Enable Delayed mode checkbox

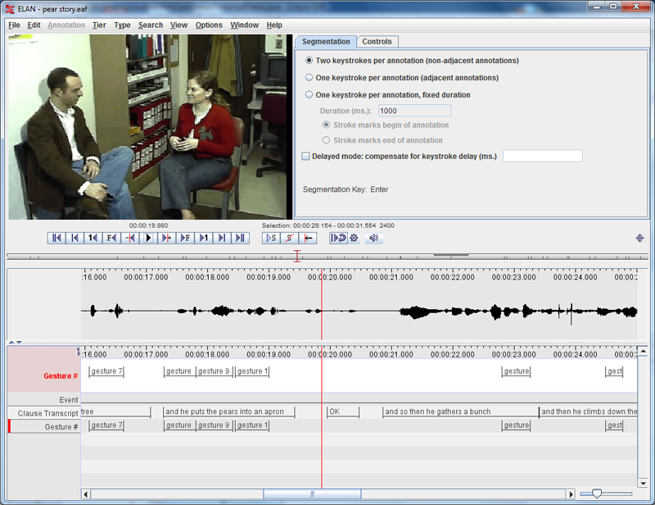click(305, 156)
